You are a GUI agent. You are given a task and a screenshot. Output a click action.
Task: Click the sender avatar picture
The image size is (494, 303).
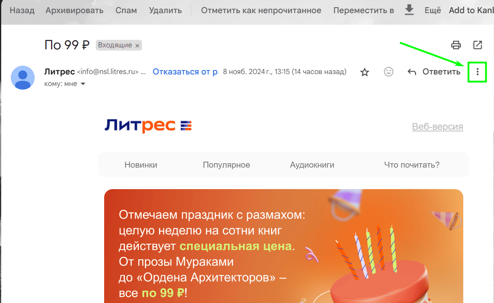23,78
